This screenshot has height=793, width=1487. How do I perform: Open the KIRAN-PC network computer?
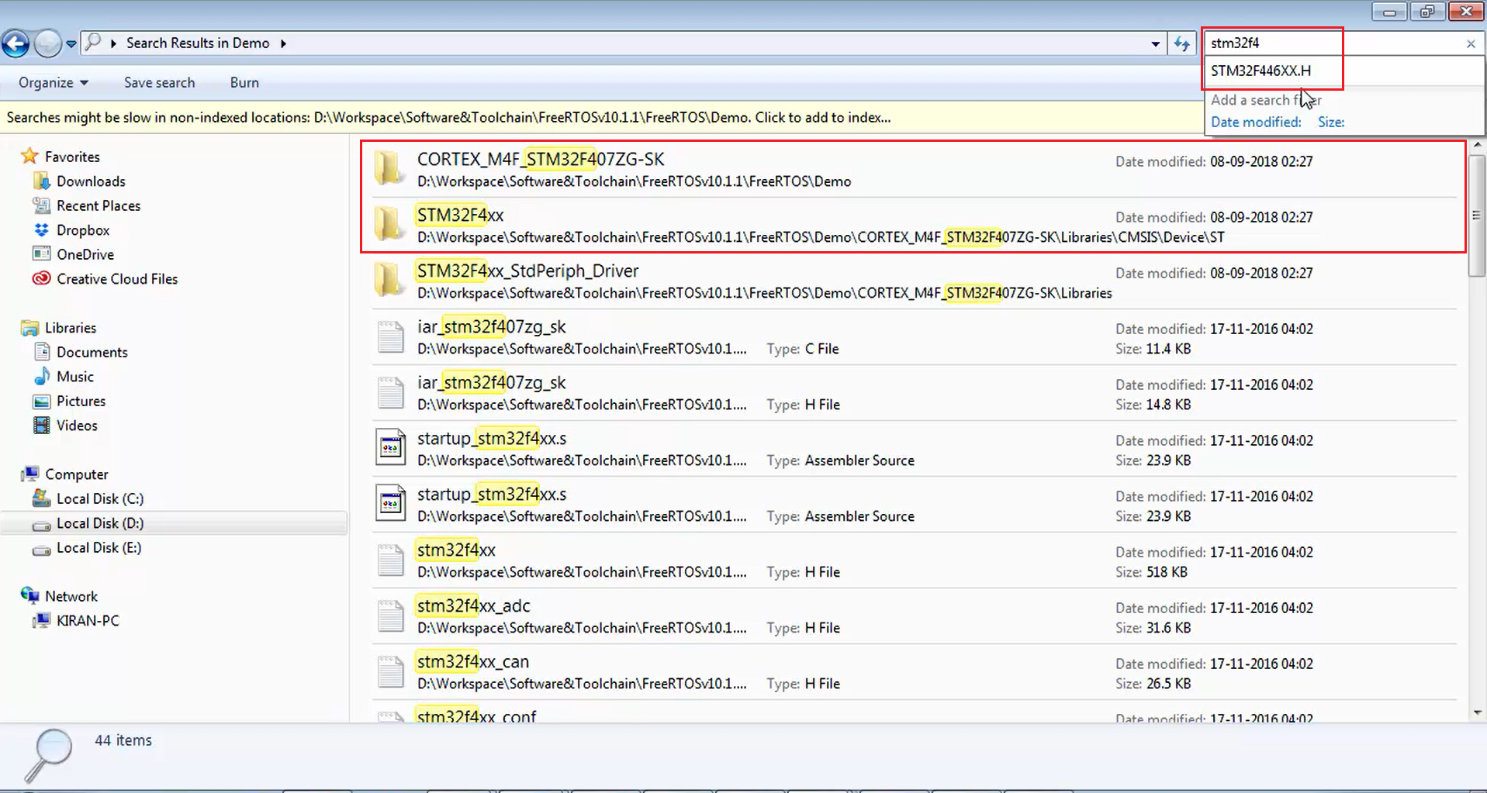point(88,621)
